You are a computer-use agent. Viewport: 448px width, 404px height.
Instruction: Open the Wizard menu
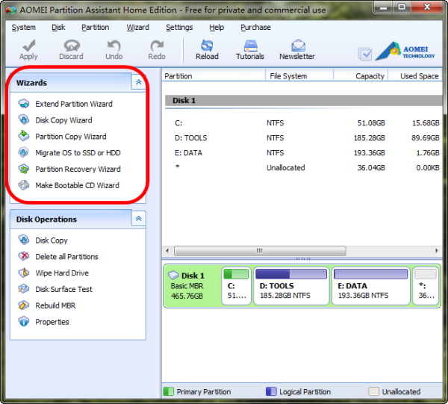tap(137, 28)
